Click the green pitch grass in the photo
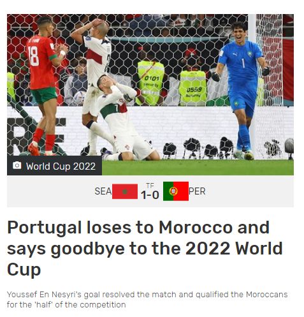This screenshot has height=317, width=304. [198, 168]
